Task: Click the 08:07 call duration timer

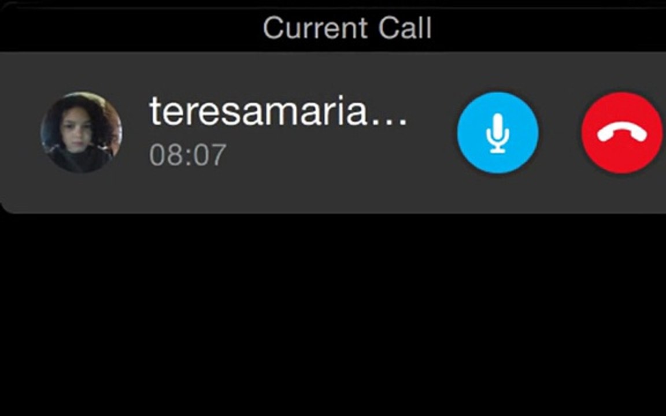Action: 188,155
